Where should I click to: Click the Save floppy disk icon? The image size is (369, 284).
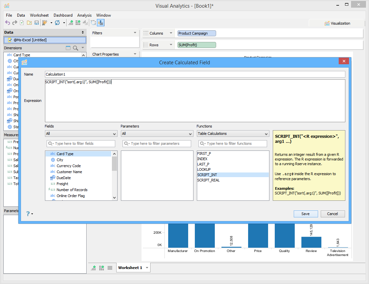click(37, 23)
